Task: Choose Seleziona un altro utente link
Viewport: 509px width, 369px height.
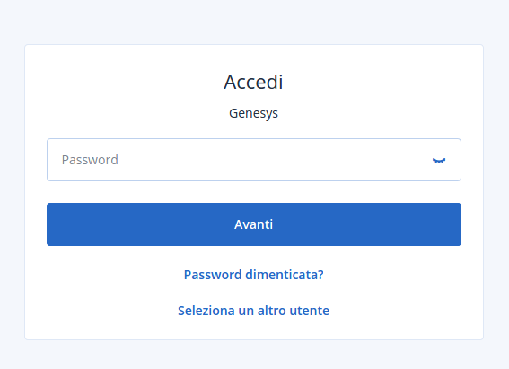Action: pyautogui.click(x=253, y=311)
